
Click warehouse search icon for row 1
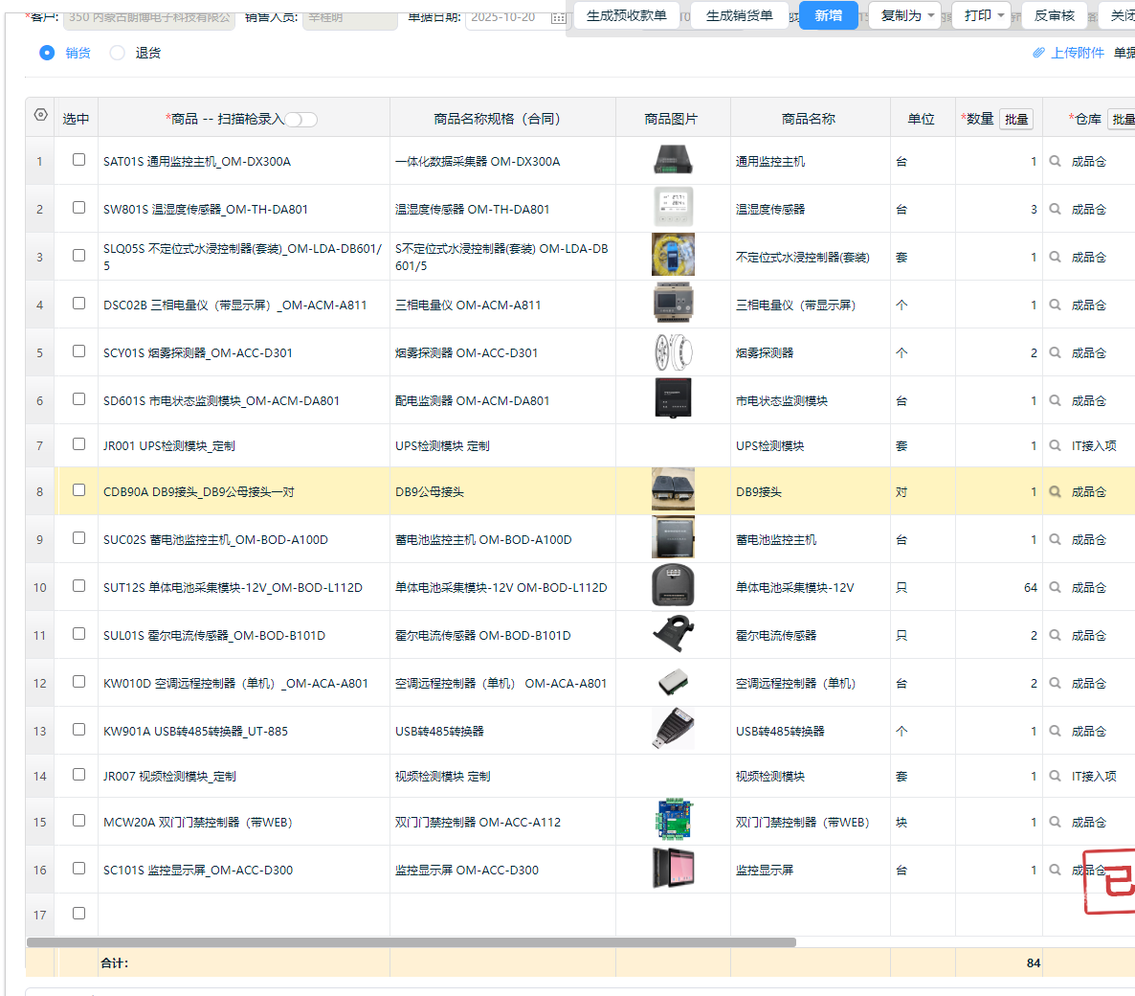pyautogui.click(x=1055, y=162)
